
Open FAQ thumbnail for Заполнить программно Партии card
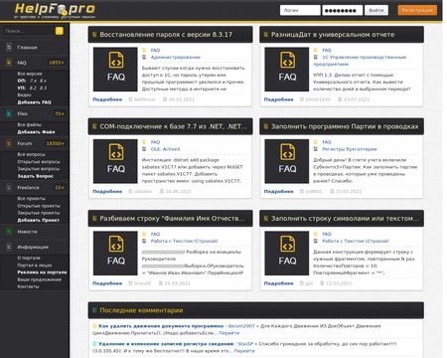coord(287,161)
